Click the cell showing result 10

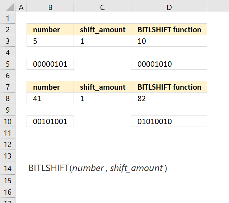[169, 41]
